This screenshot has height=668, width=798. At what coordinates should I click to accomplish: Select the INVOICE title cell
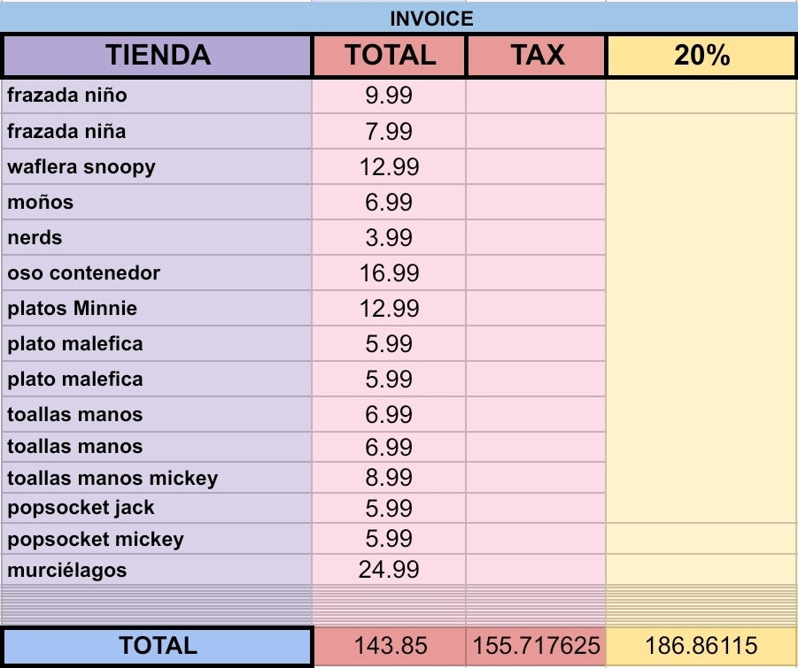[431, 19]
